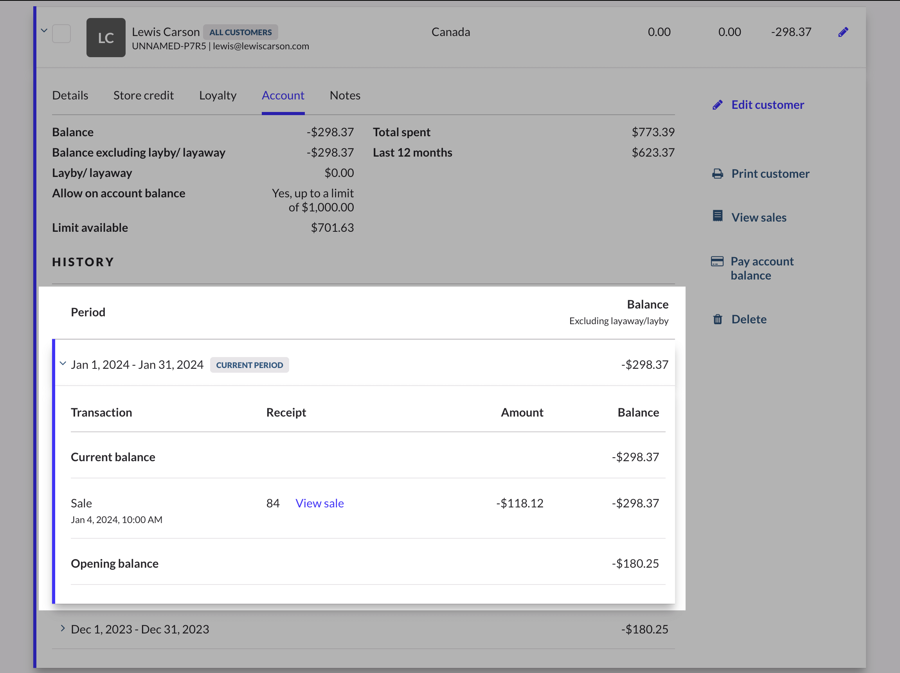The width and height of the screenshot is (900, 673).
Task: Click the pencil icon in customer row
Action: (843, 32)
